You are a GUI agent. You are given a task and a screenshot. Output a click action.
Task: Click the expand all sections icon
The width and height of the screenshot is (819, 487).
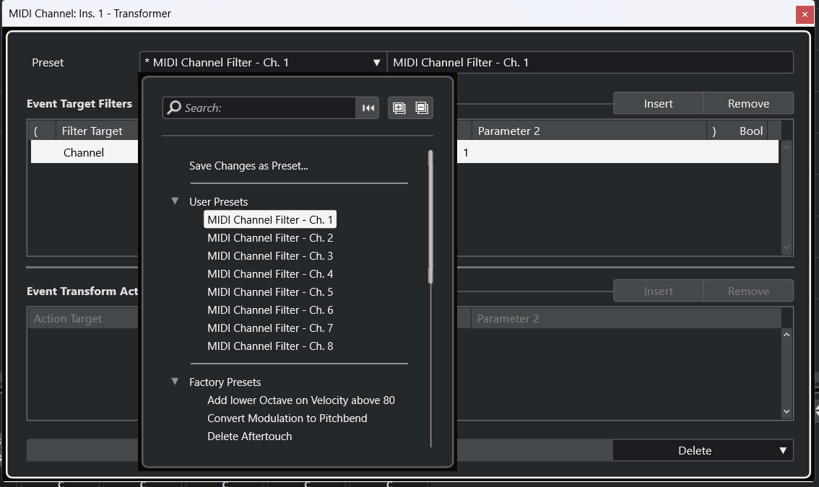399,108
